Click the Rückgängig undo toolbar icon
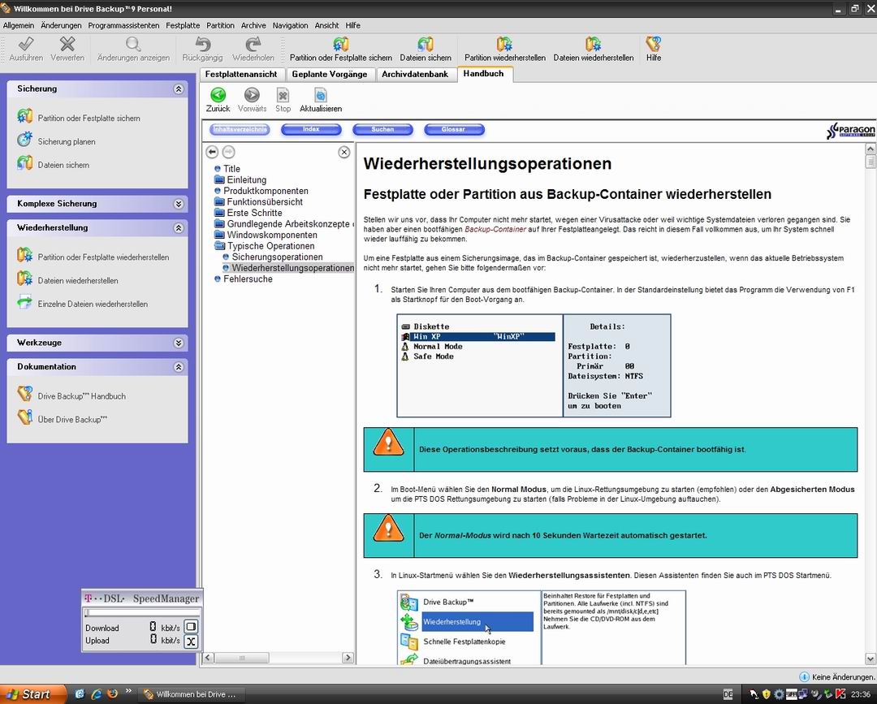Viewport: 877px width, 704px height. click(x=202, y=44)
